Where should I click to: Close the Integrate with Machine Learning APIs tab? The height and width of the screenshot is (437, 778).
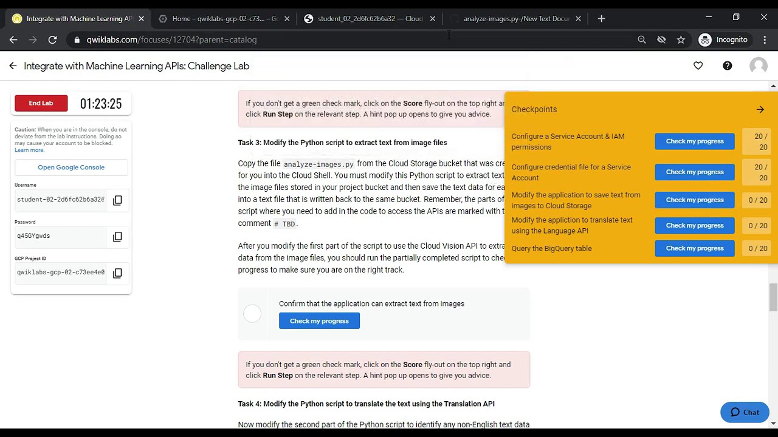click(x=141, y=19)
